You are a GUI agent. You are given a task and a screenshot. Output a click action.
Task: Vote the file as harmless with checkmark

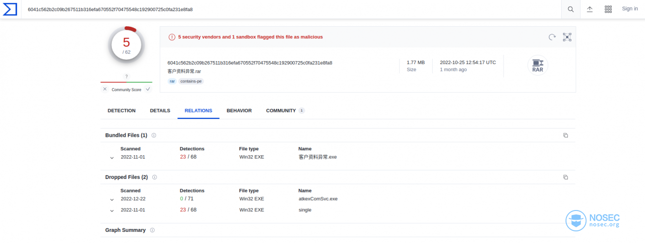click(148, 89)
